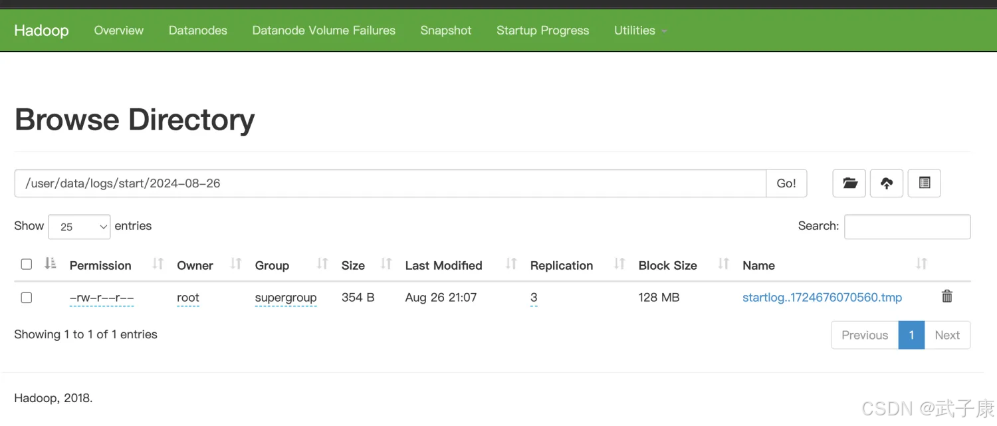Screen dimensions: 997x426
Task: Change replication value 3
Action: pos(534,298)
